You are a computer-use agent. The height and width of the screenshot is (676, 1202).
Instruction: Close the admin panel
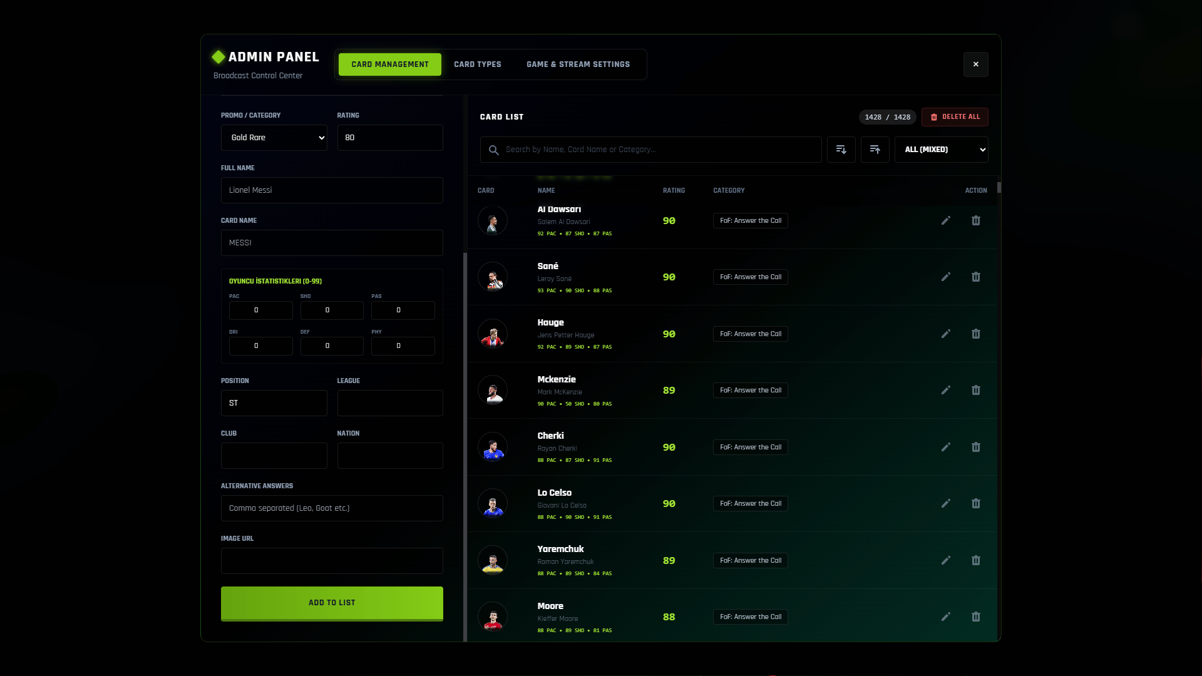(x=975, y=64)
